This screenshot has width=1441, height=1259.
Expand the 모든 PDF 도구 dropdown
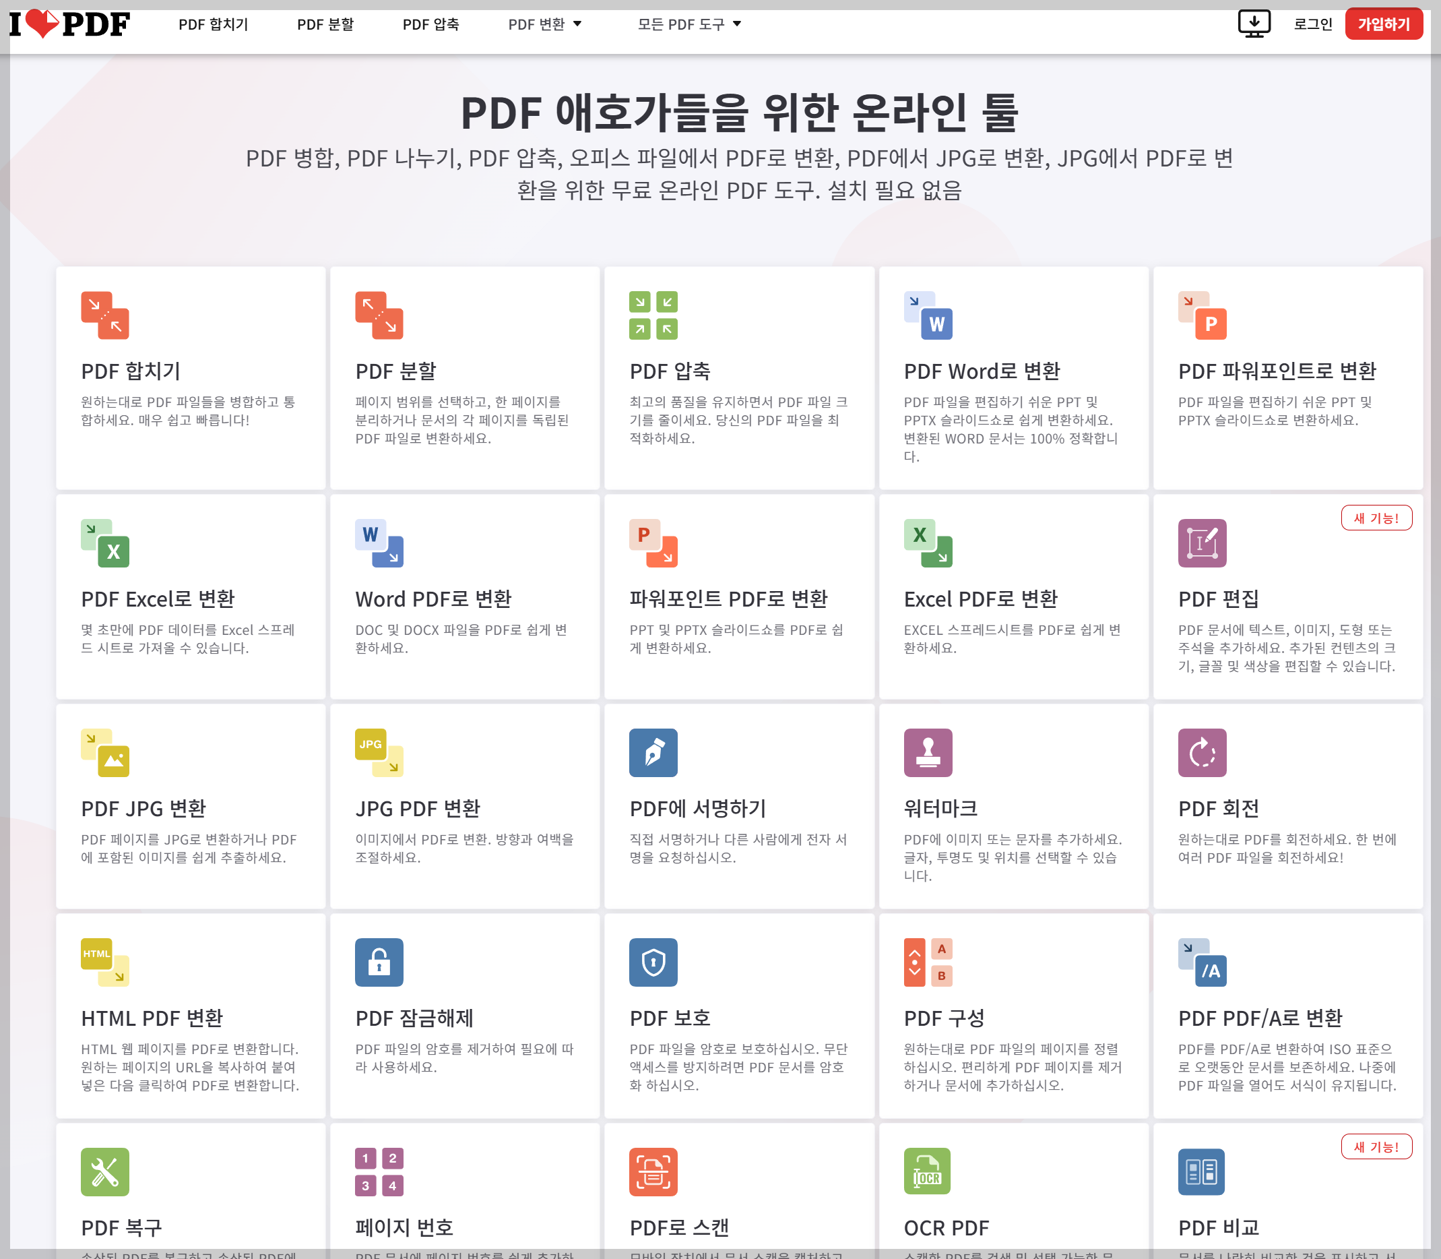click(x=689, y=24)
